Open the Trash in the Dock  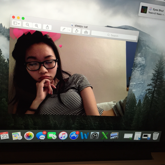[156, 136]
